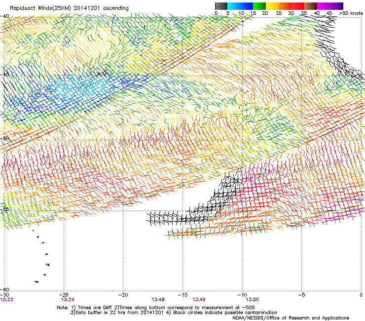Click the purple '15:24' time label
This screenshot has height=321, width=365.
68,300
